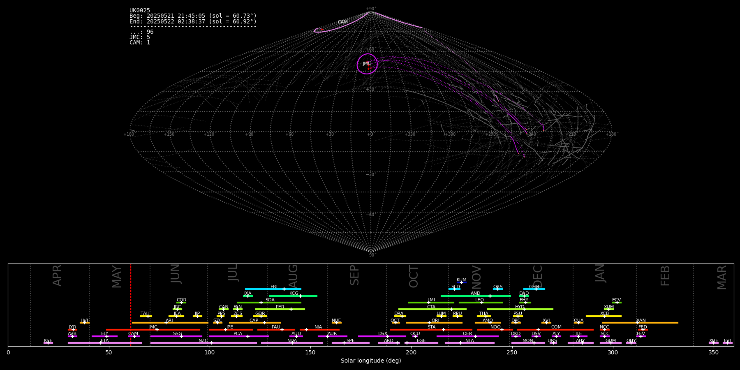Screen dimensions: 740x370
Task: Click the DEC month label
Action: point(538,276)
